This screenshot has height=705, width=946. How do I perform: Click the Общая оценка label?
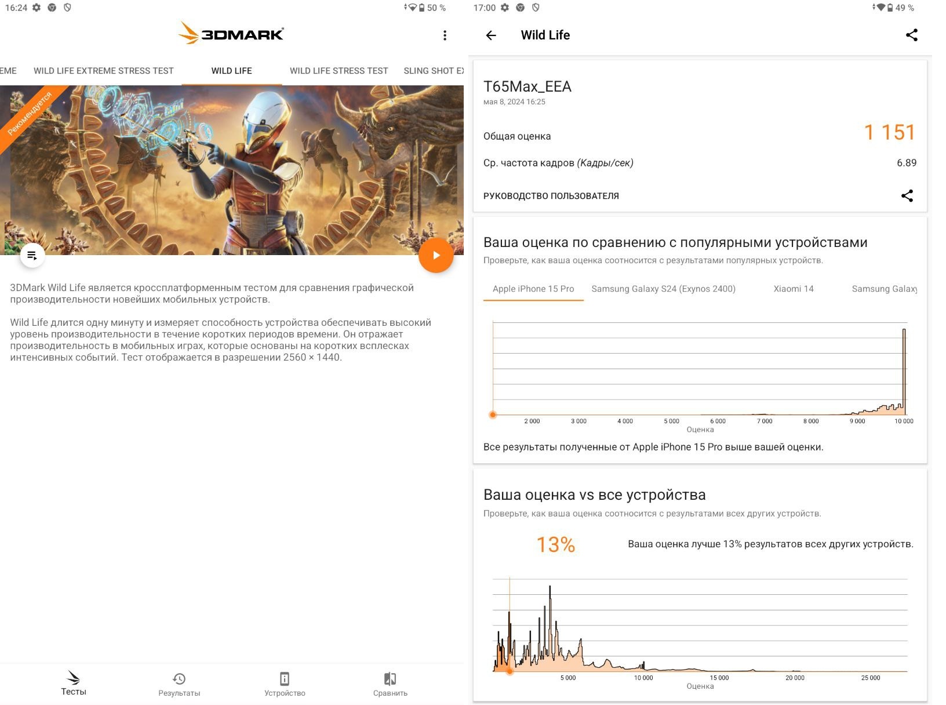tap(517, 136)
